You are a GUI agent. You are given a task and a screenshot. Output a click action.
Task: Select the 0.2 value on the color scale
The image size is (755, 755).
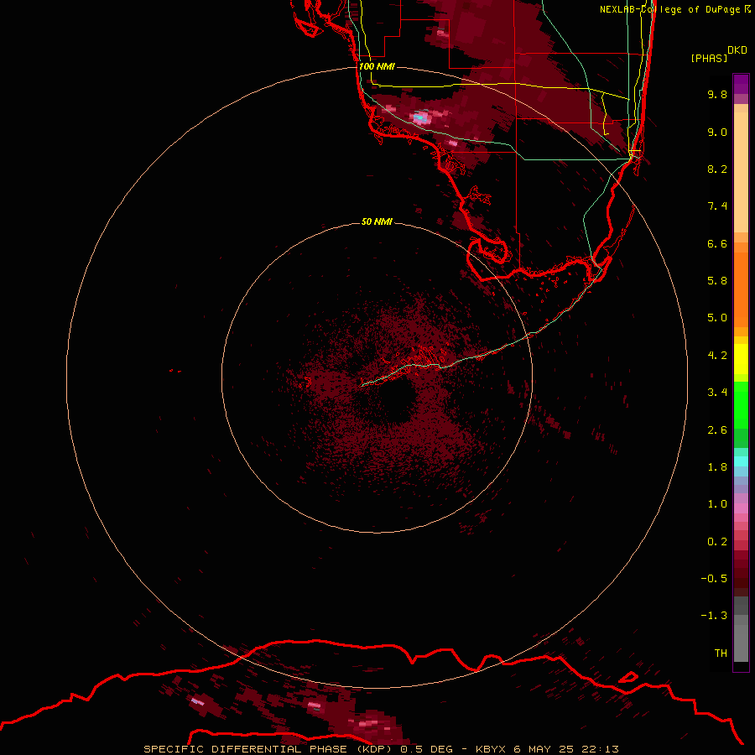click(x=717, y=542)
